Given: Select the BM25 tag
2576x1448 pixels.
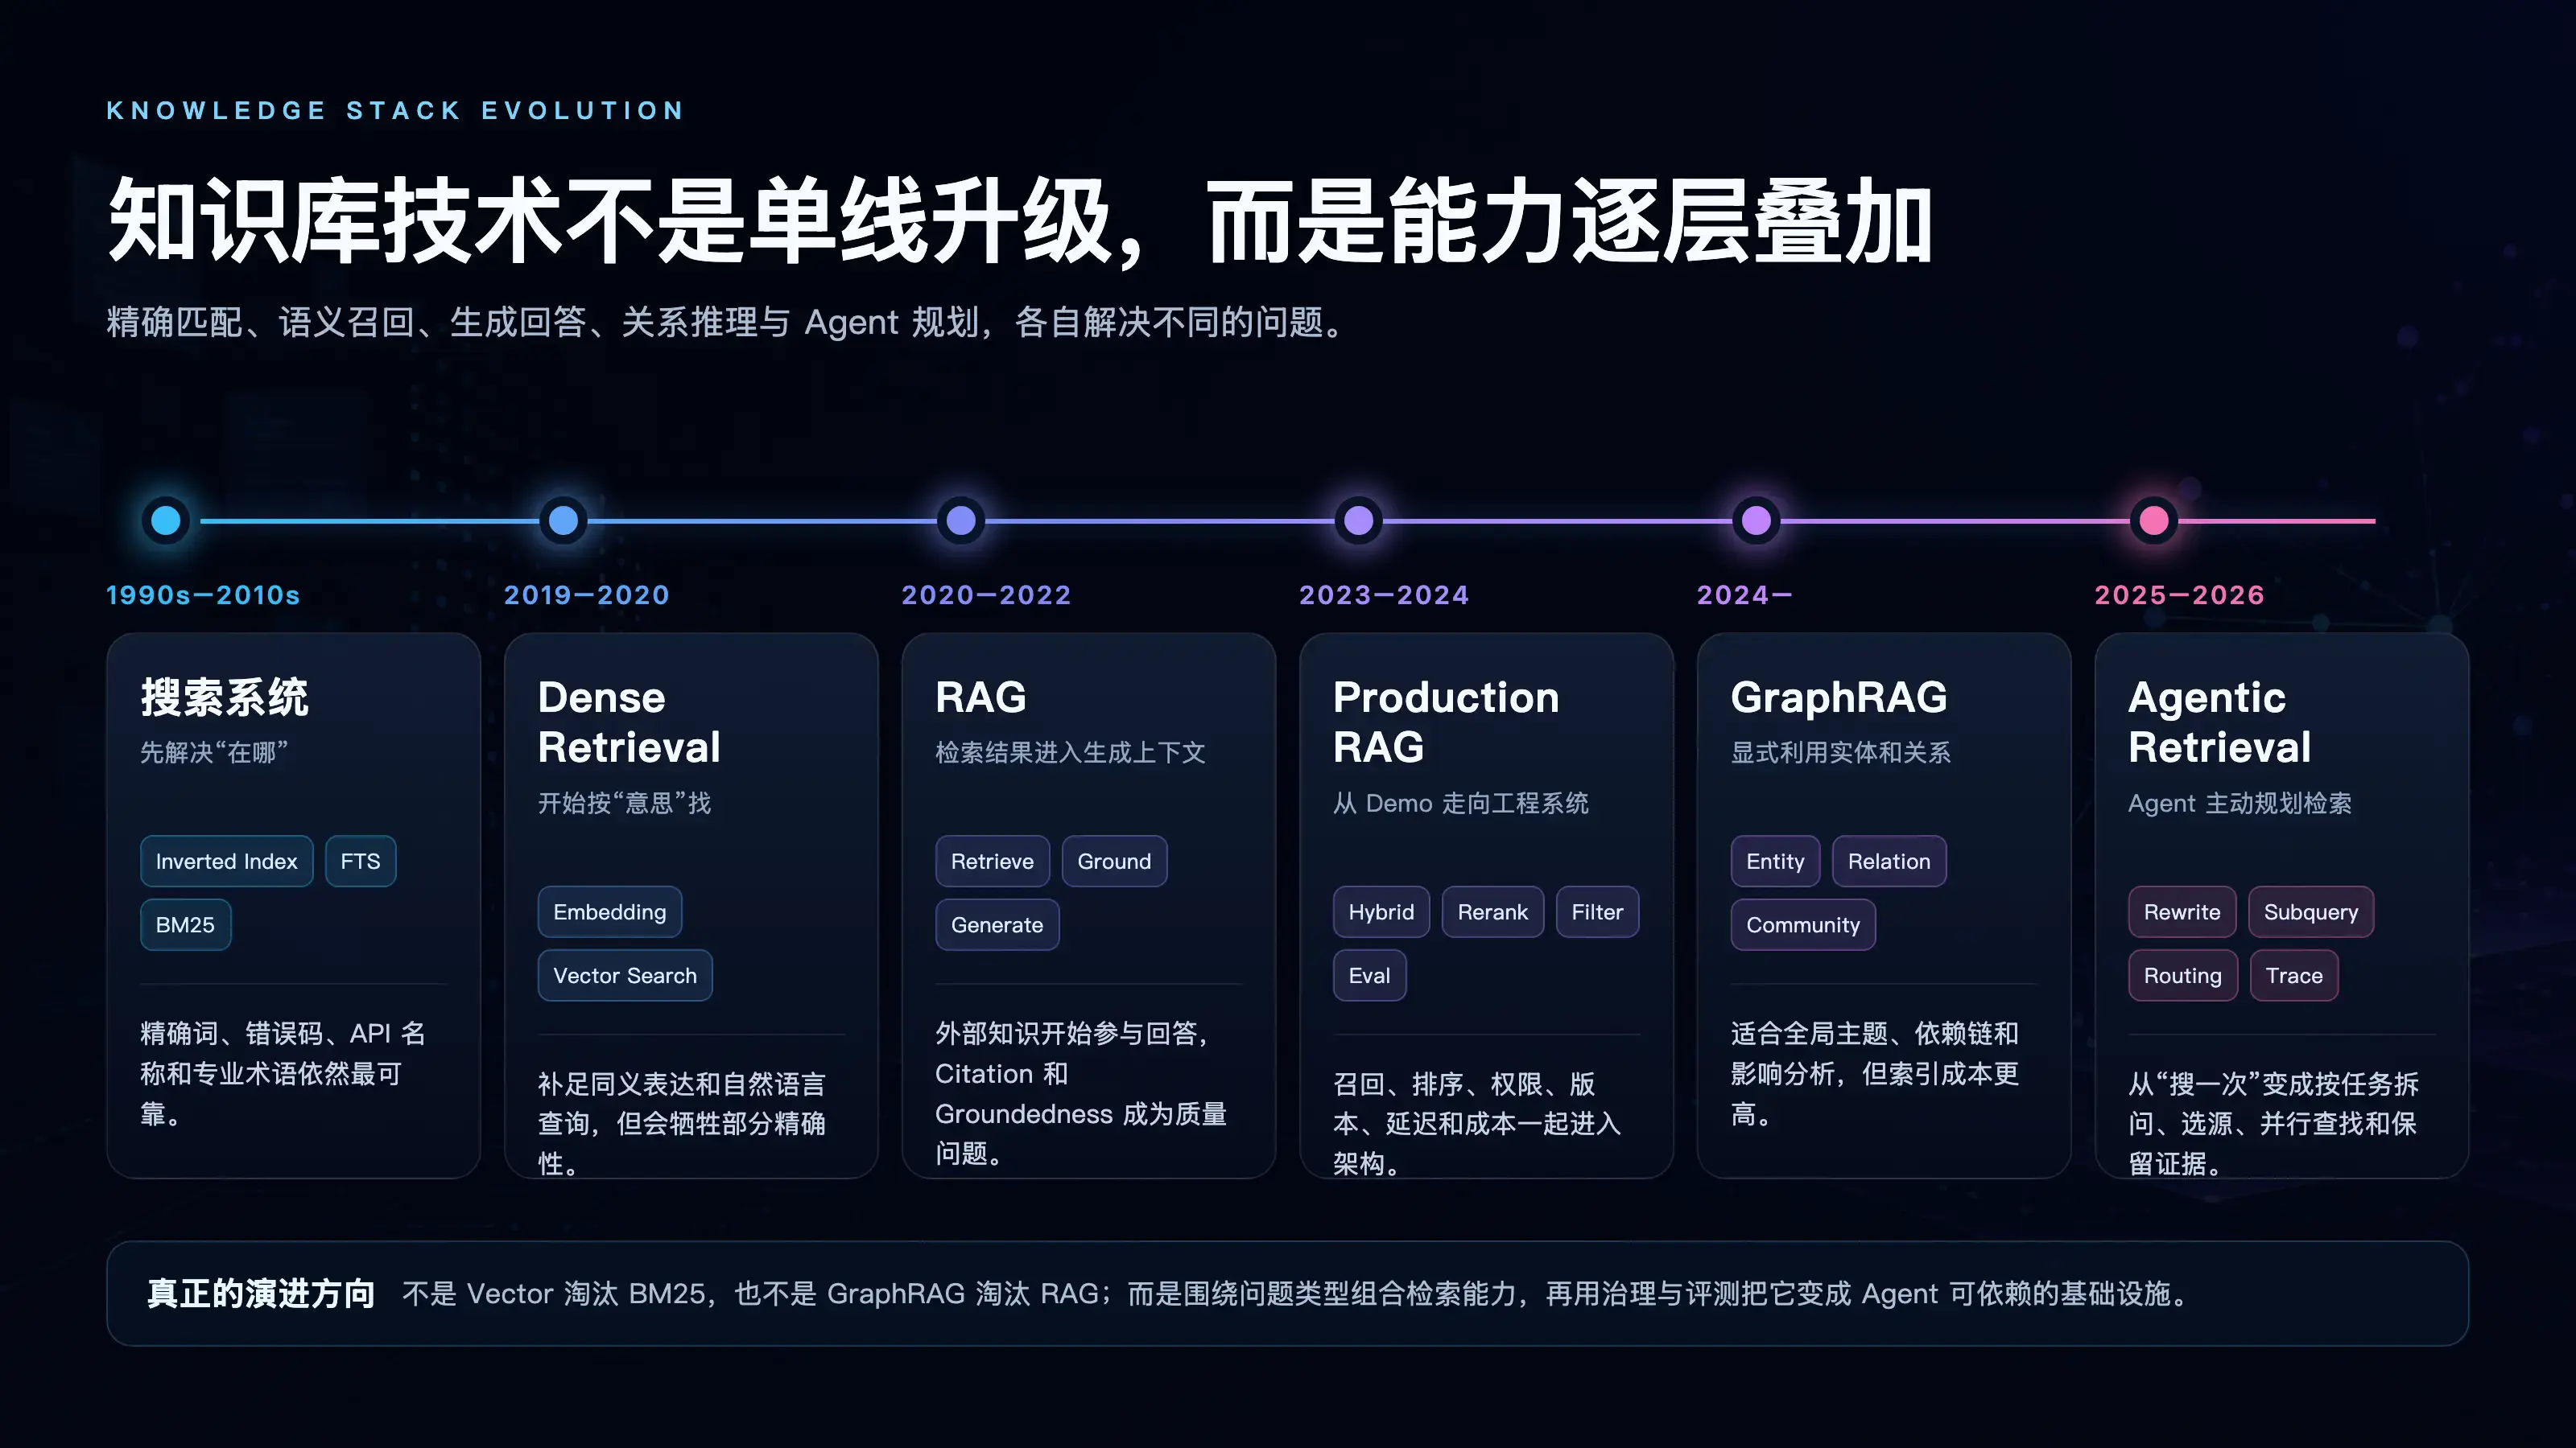Looking at the screenshot, I should (185, 924).
